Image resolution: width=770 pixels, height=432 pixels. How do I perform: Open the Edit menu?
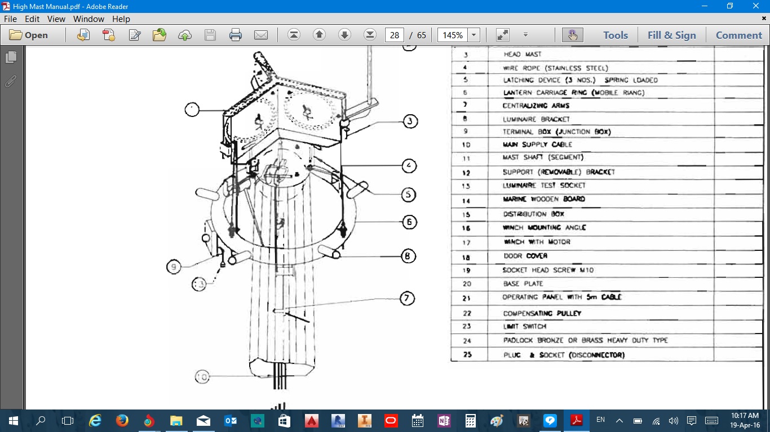pyautogui.click(x=32, y=19)
